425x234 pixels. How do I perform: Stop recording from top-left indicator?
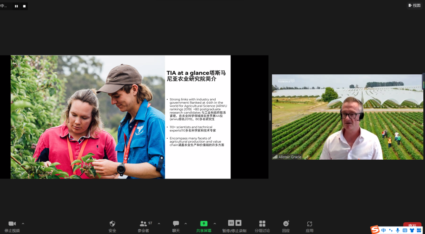[x=24, y=6]
